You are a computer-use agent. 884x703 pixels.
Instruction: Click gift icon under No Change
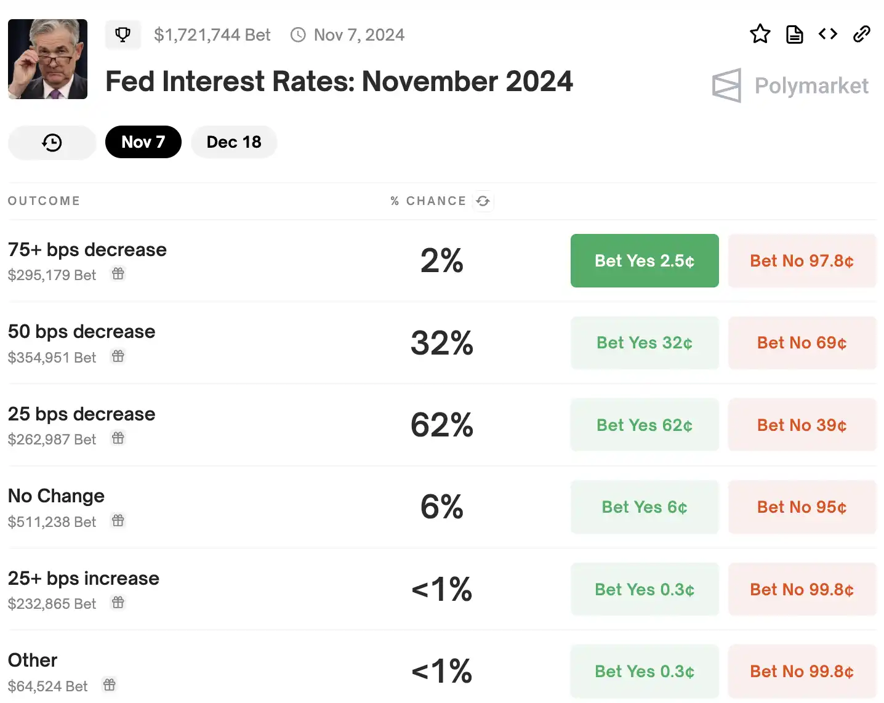click(118, 521)
